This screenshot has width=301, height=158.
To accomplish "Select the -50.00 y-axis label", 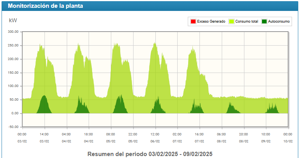I will 14,127.
